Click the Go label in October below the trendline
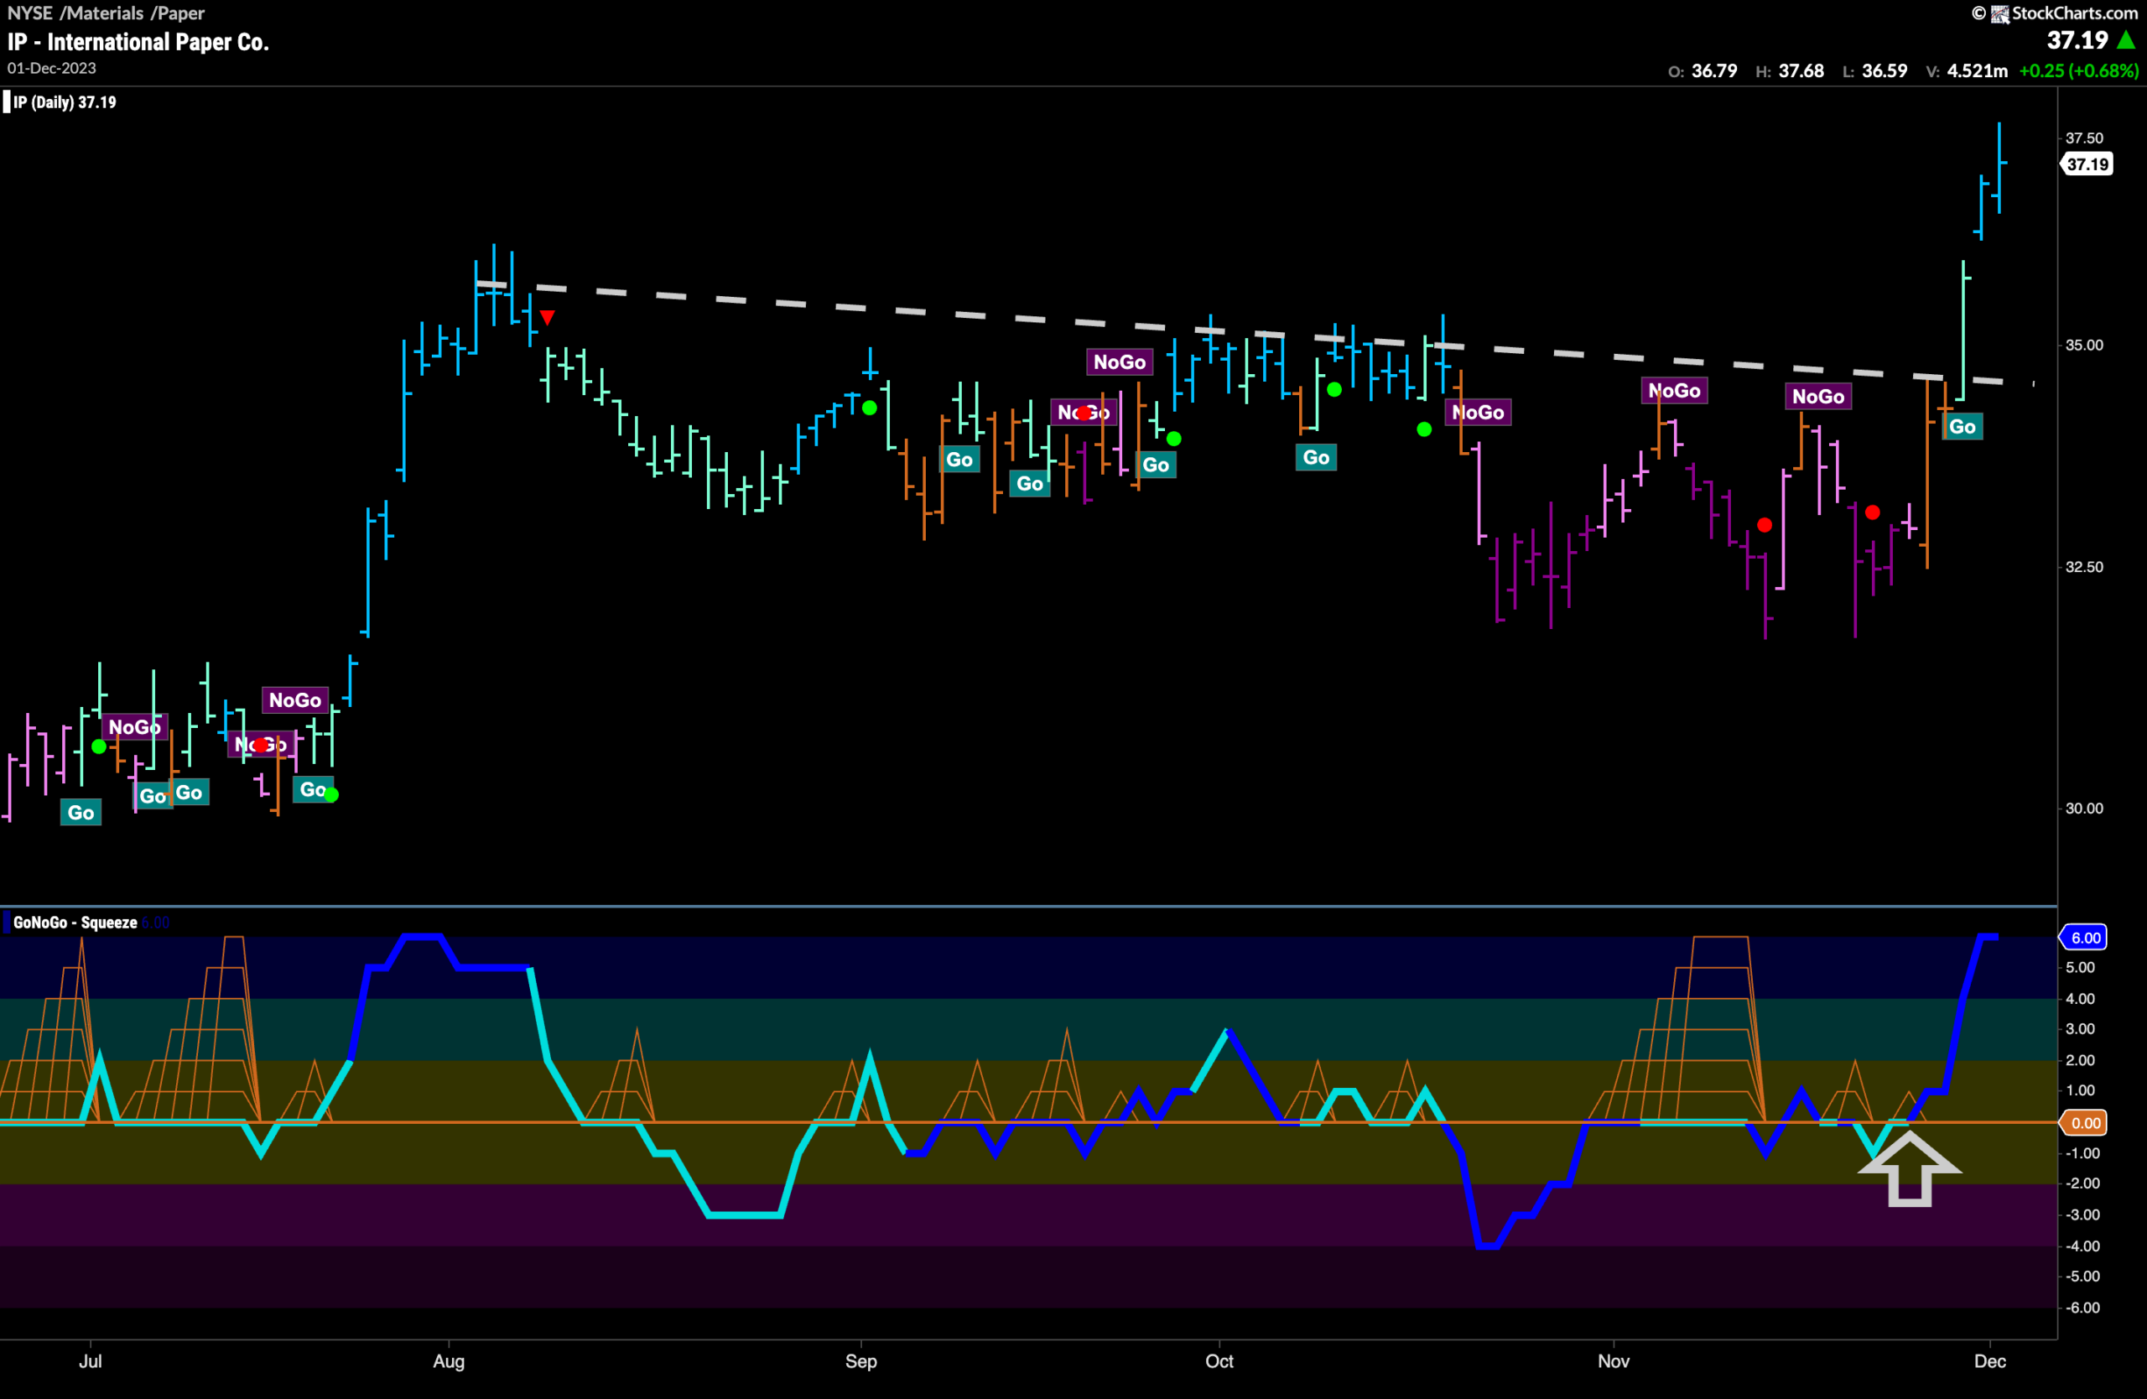This screenshot has width=2147, height=1399. (x=1316, y=457)
